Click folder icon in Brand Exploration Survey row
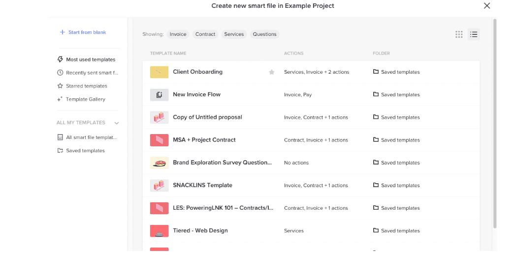This screenshot has width=510, height=277. coord(376,163)
